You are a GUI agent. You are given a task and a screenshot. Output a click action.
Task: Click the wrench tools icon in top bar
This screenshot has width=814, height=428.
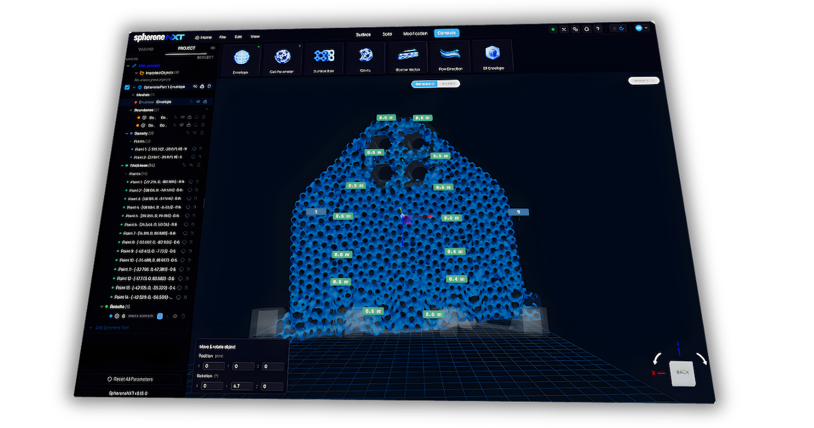[563, 29]
